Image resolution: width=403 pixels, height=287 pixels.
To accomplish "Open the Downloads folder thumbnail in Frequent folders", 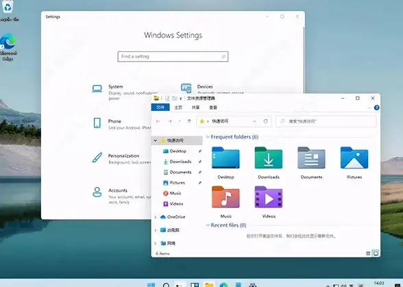I will [269, 162].
